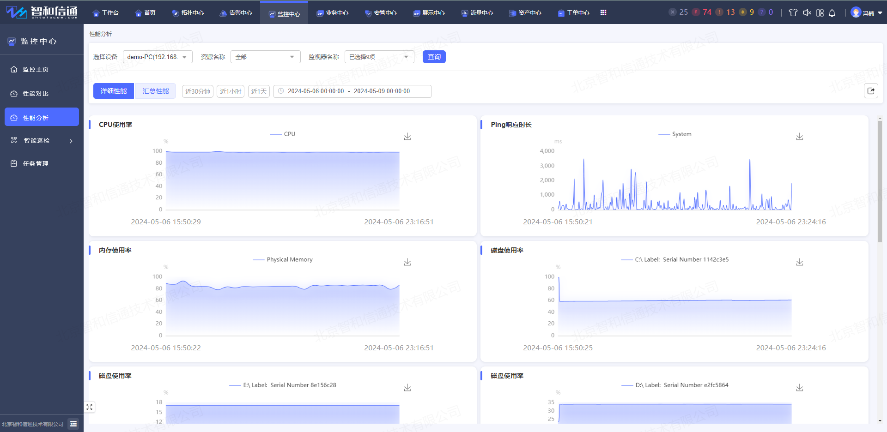Toggle fullscreen with the expand icon
This screenshot has height=432, width=887.
pyautogui.click(x=90, y=407)
